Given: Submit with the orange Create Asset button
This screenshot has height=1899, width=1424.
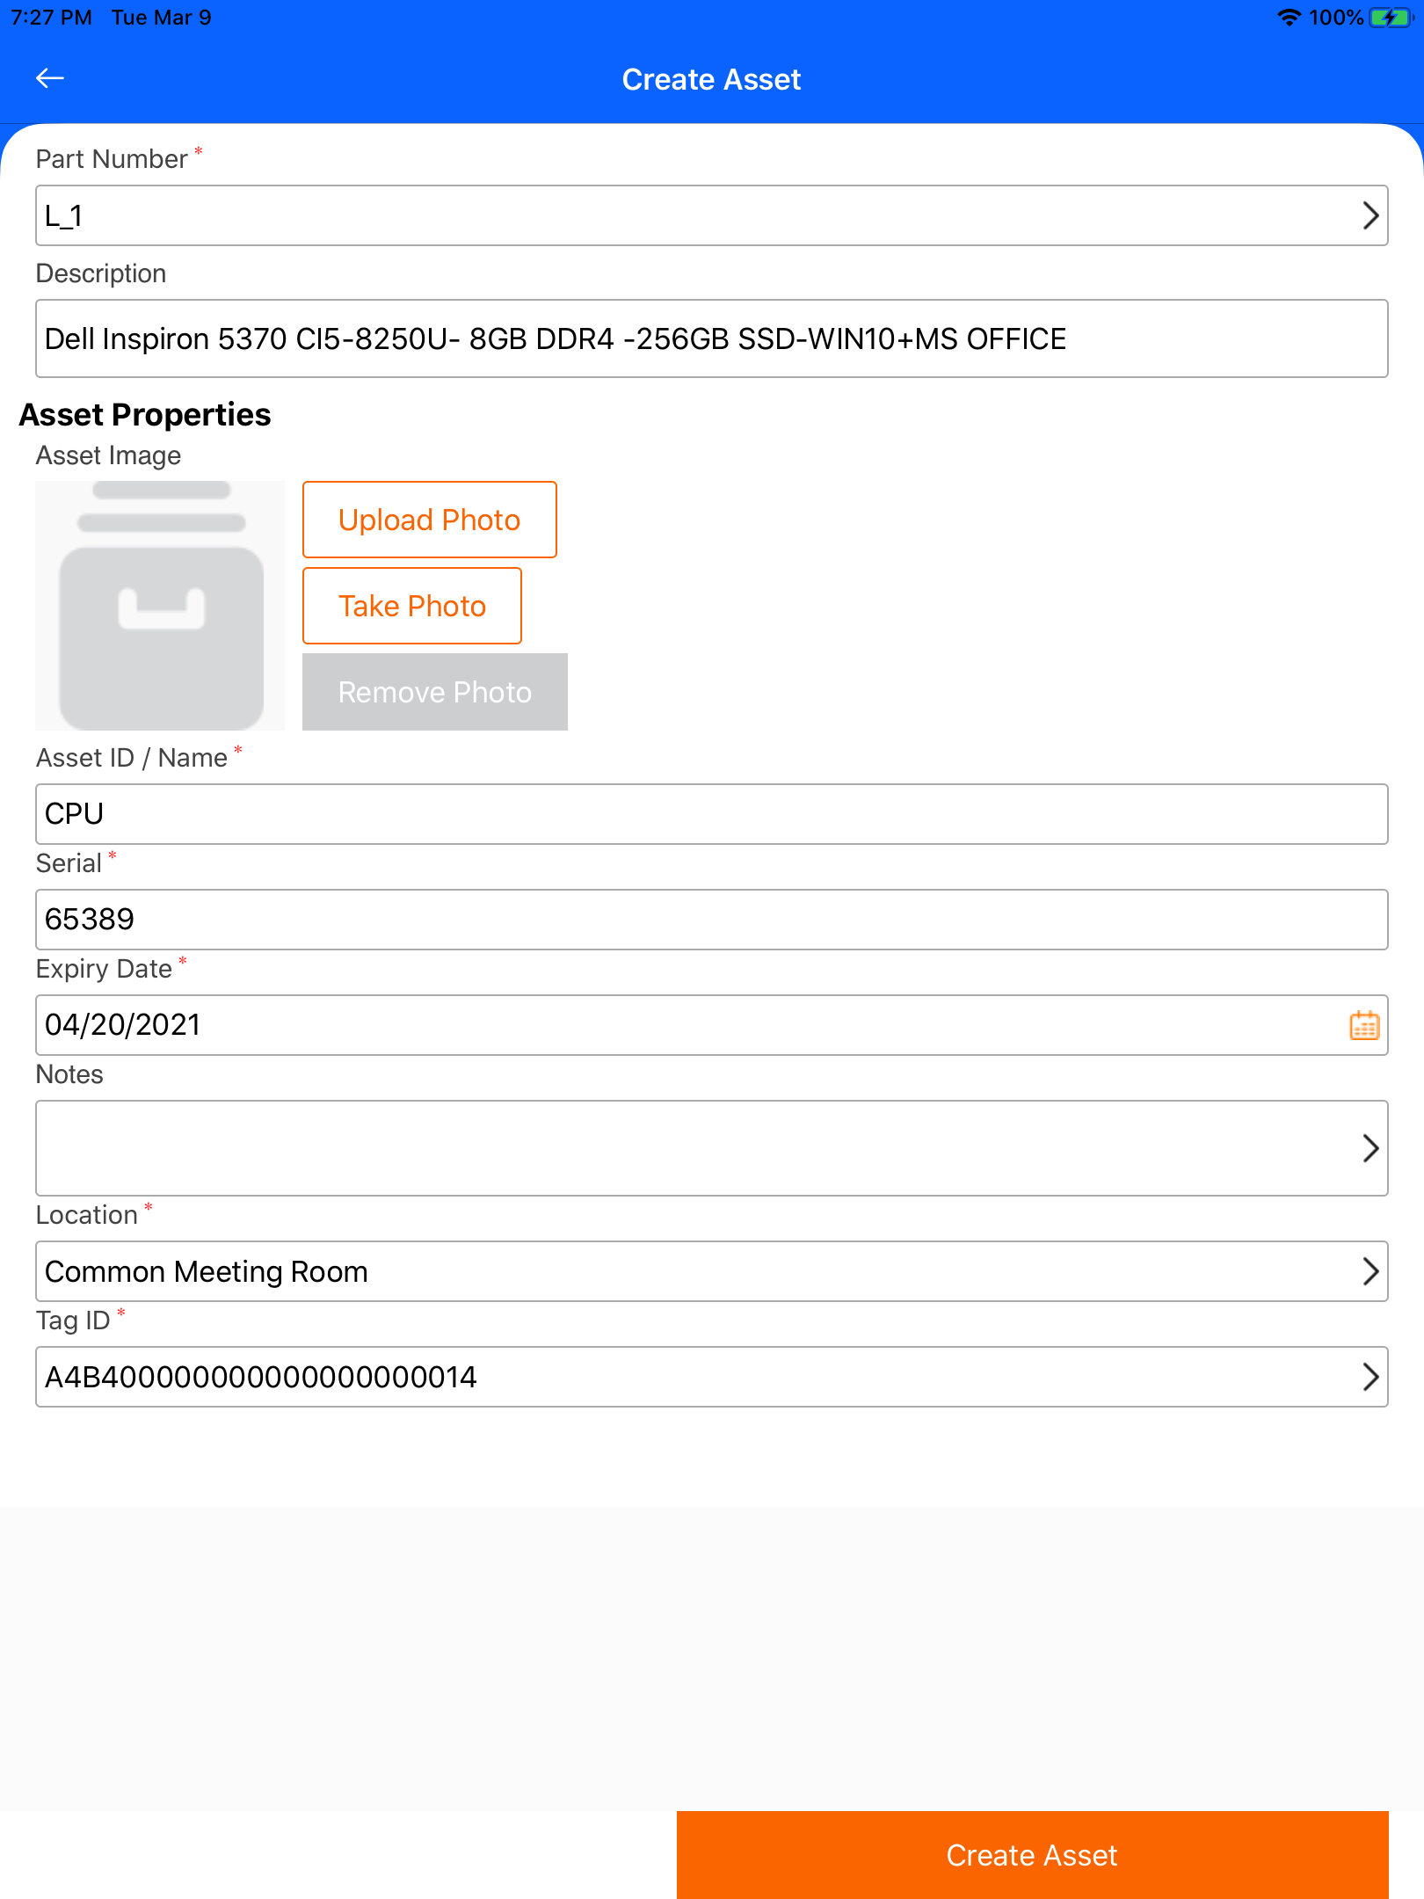Looking at the screenshot, I should (x=1032, y=1855).
